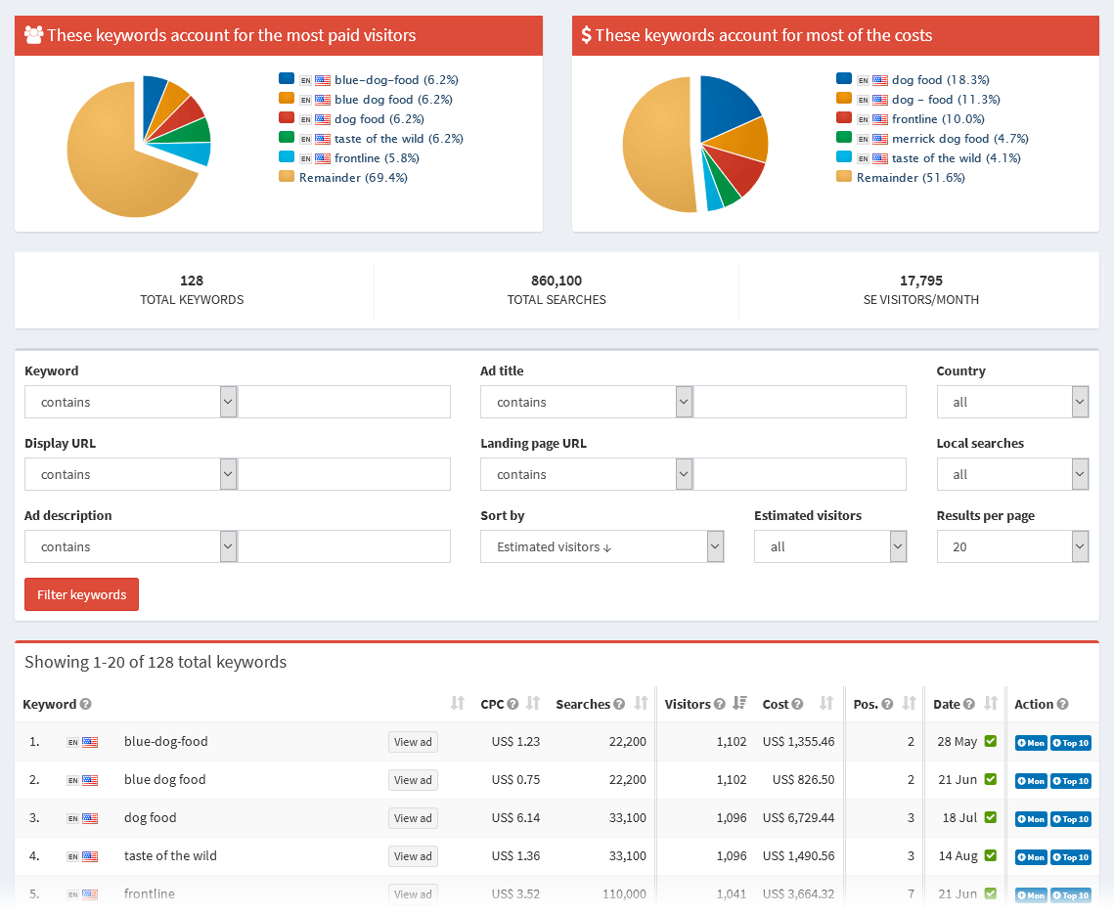Viewport: 1114px width, 914px height.
Task: Open the Sort by dropdown
Action: click(x=602, y=545)
